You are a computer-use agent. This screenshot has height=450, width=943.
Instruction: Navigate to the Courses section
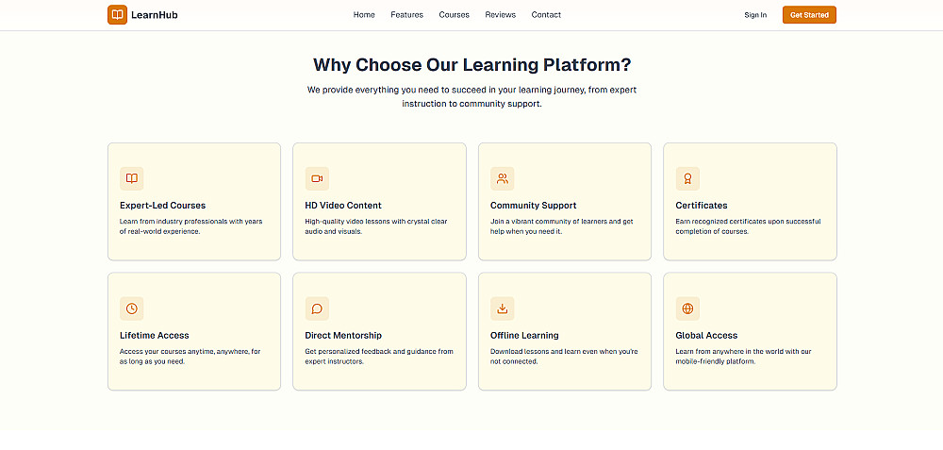click(x=455, y=15)
